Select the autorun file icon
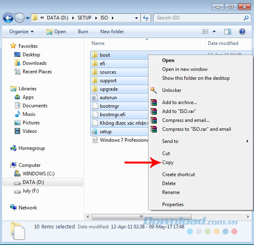254x245 pixels. 95,98
